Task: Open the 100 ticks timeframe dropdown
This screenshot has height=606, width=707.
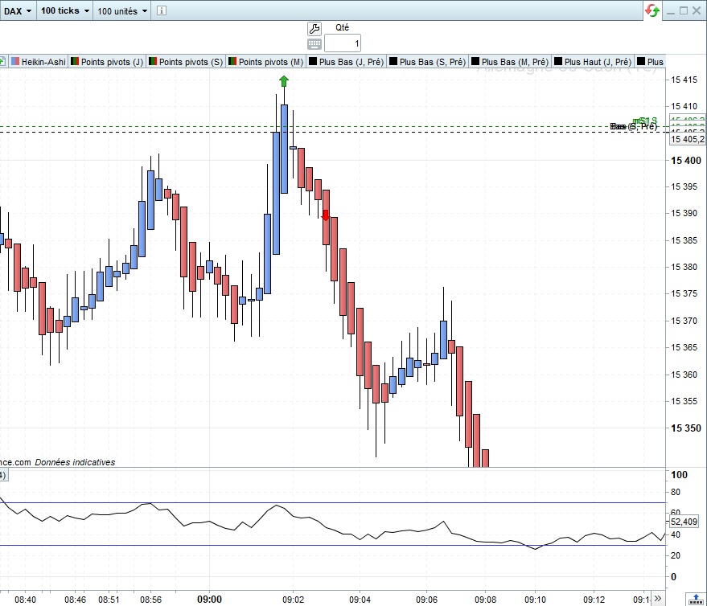Action: pos(65,10)
